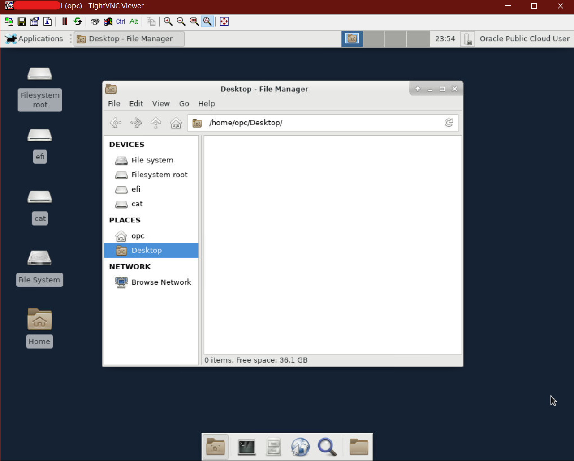The image size is (574, 461).
Task: Select efi in the Devices sidebar
Action: 151,189
